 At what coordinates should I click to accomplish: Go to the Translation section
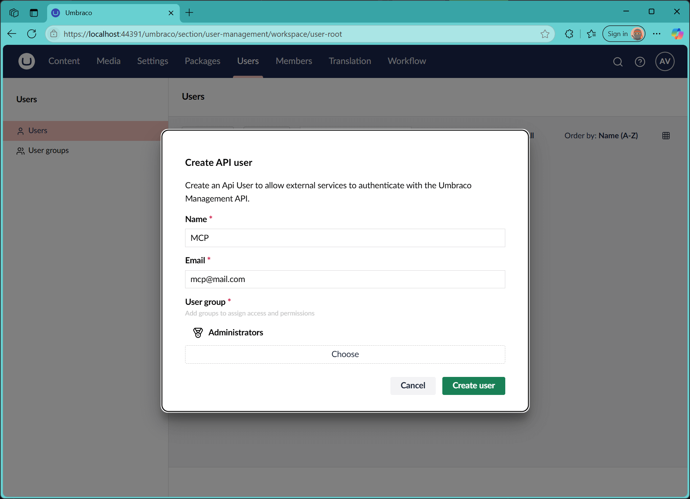coord(350,61)
